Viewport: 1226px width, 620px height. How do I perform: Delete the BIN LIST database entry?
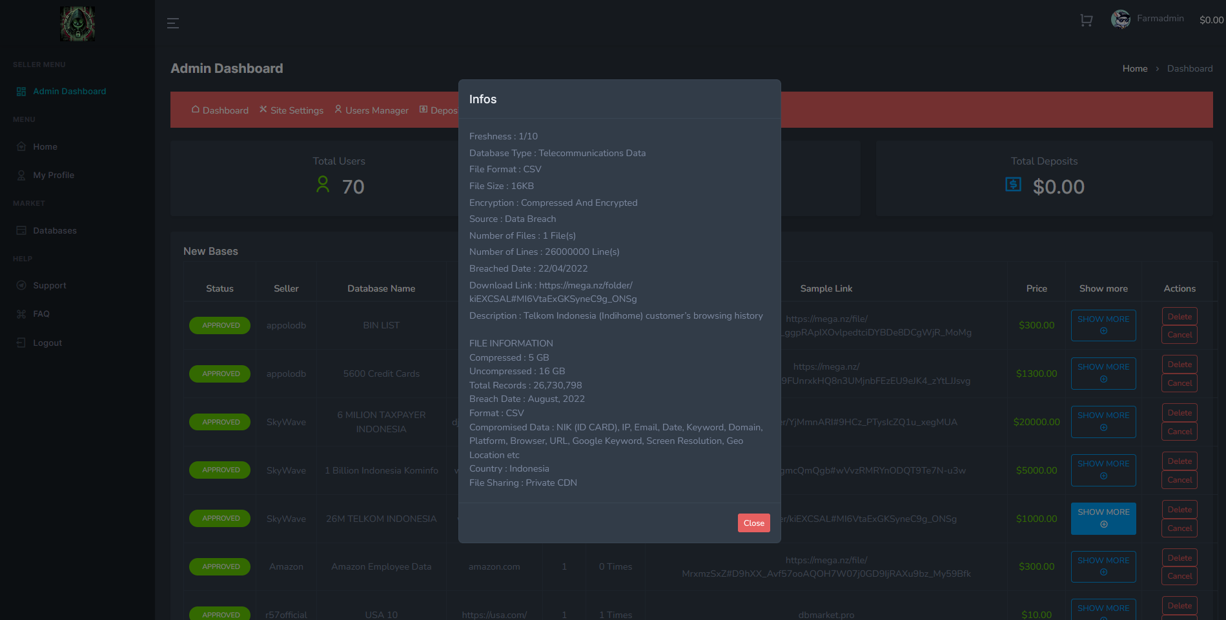1180,317
